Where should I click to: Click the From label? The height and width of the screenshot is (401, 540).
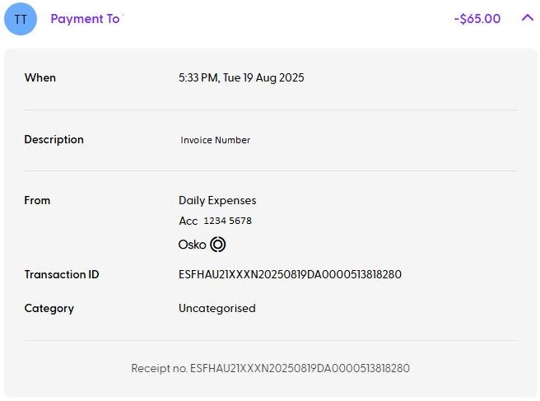tap(37, 200)
